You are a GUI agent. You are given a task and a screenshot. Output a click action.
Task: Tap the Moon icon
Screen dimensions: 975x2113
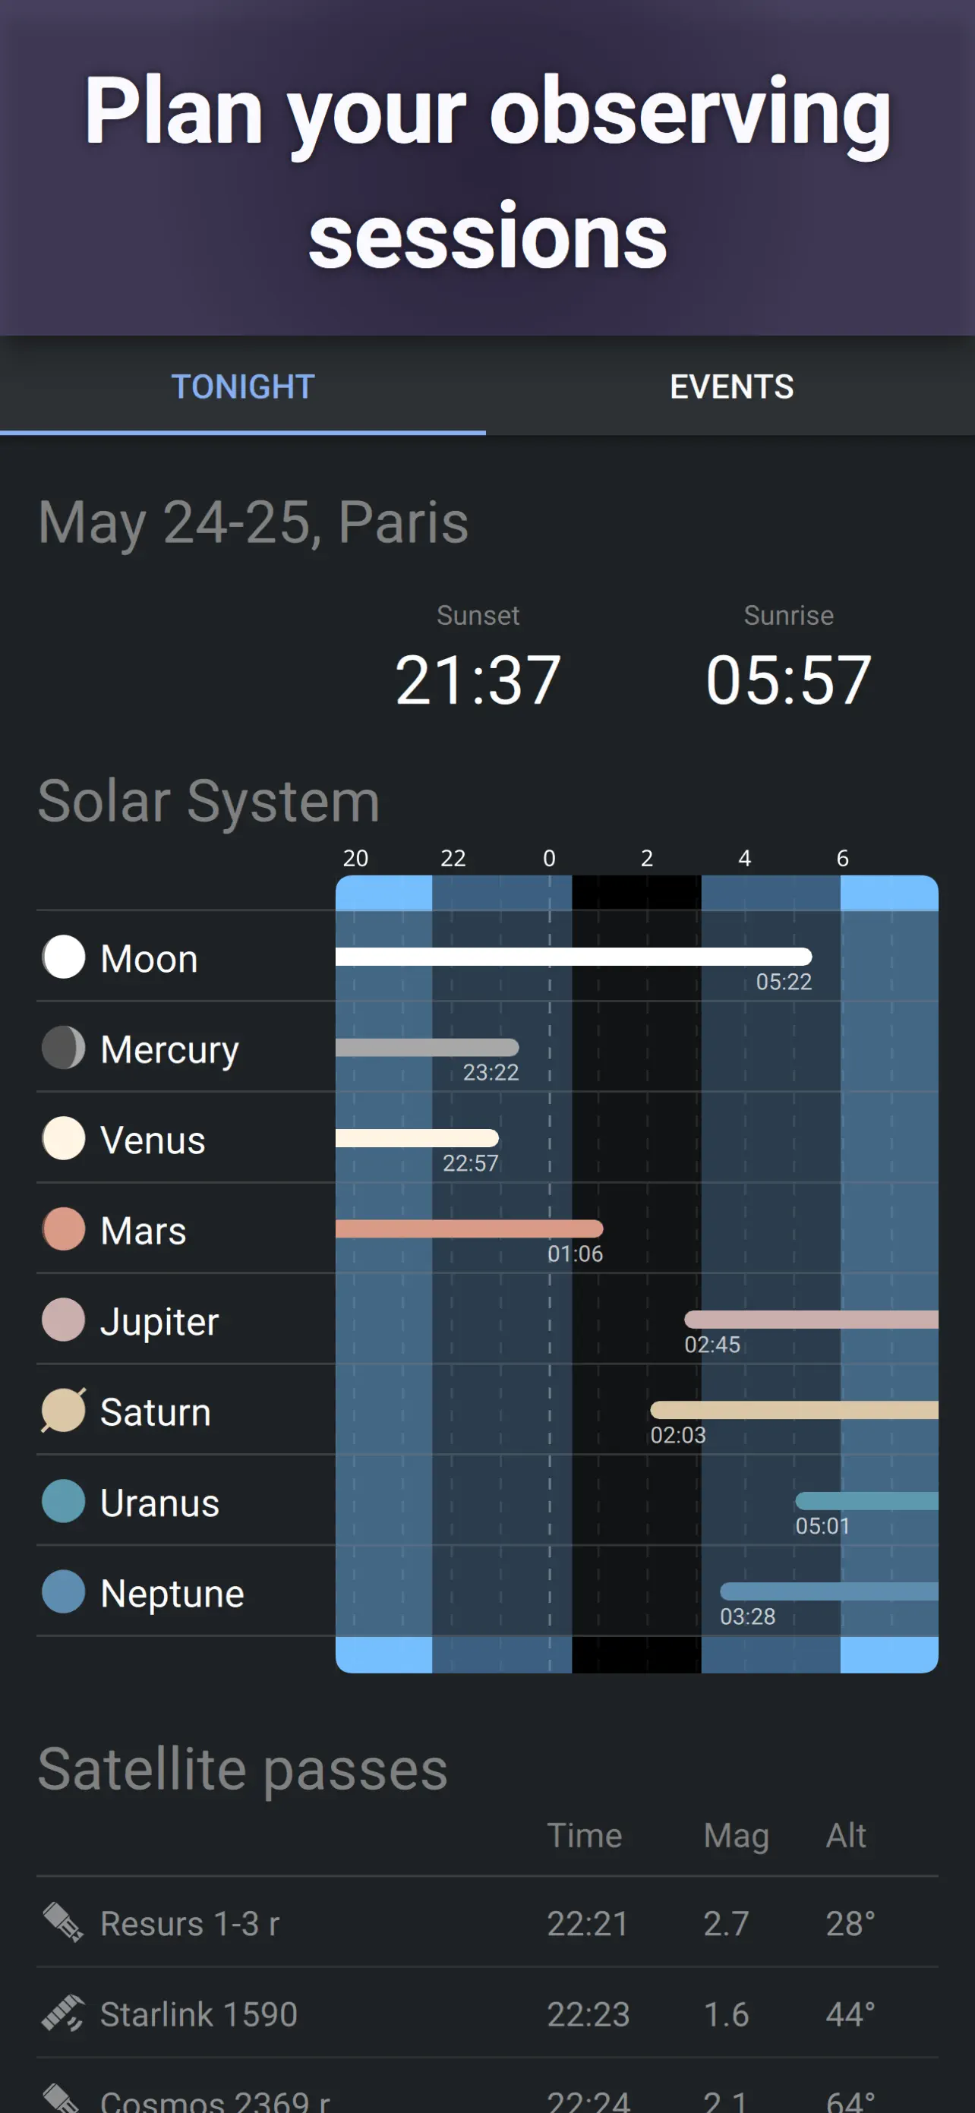pyautogui.click(x=63, y=957)
